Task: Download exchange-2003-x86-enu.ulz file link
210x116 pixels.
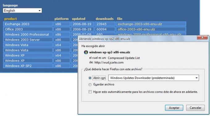Action: pos(140,24)
